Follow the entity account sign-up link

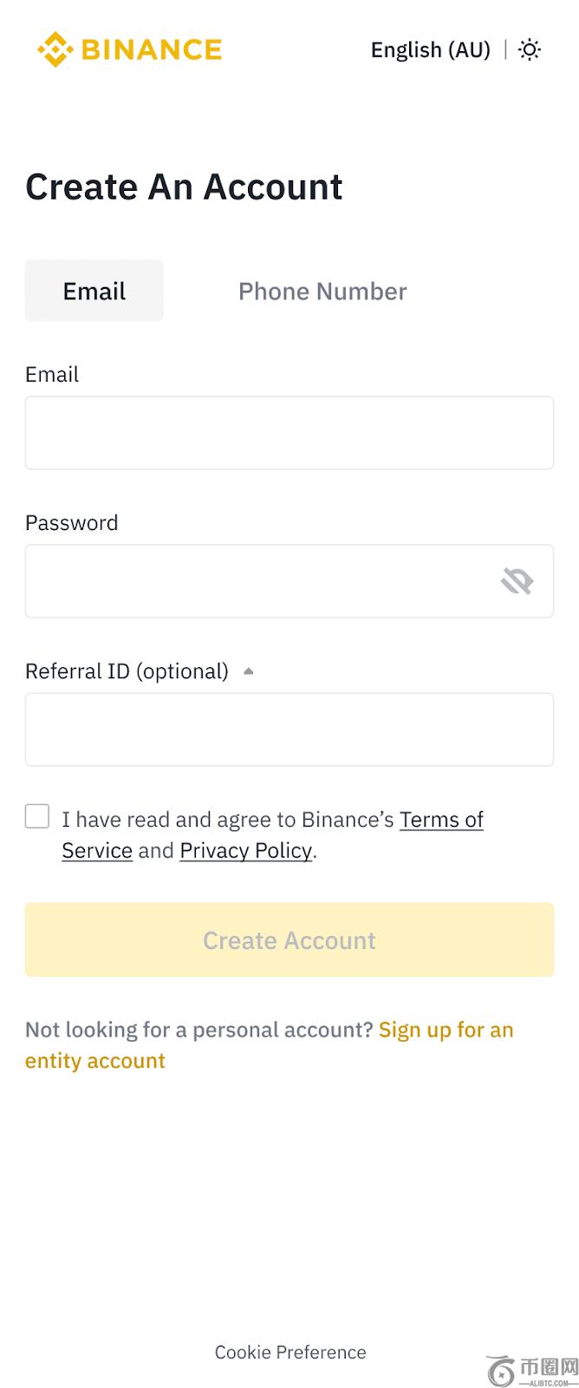click(446, 1031)
